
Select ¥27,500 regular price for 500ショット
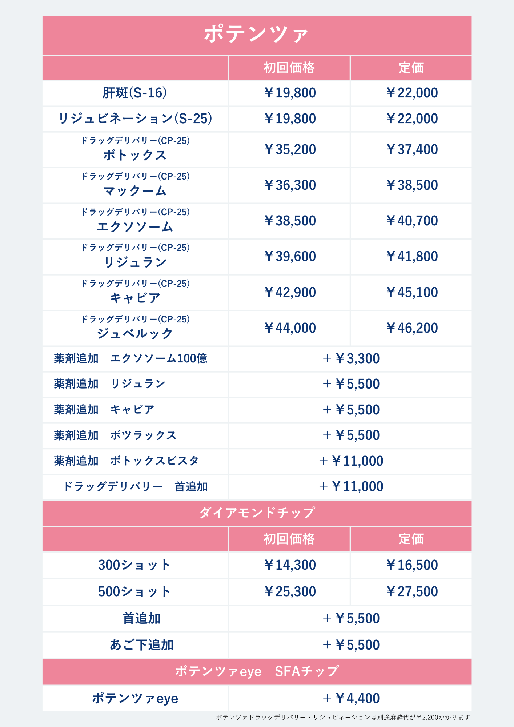click(412, 591)
